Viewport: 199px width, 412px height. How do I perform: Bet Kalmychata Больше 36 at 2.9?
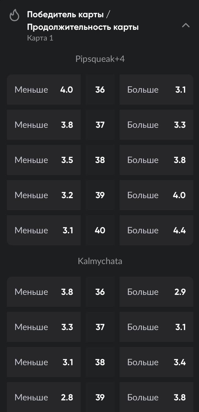tap(156, 292)
